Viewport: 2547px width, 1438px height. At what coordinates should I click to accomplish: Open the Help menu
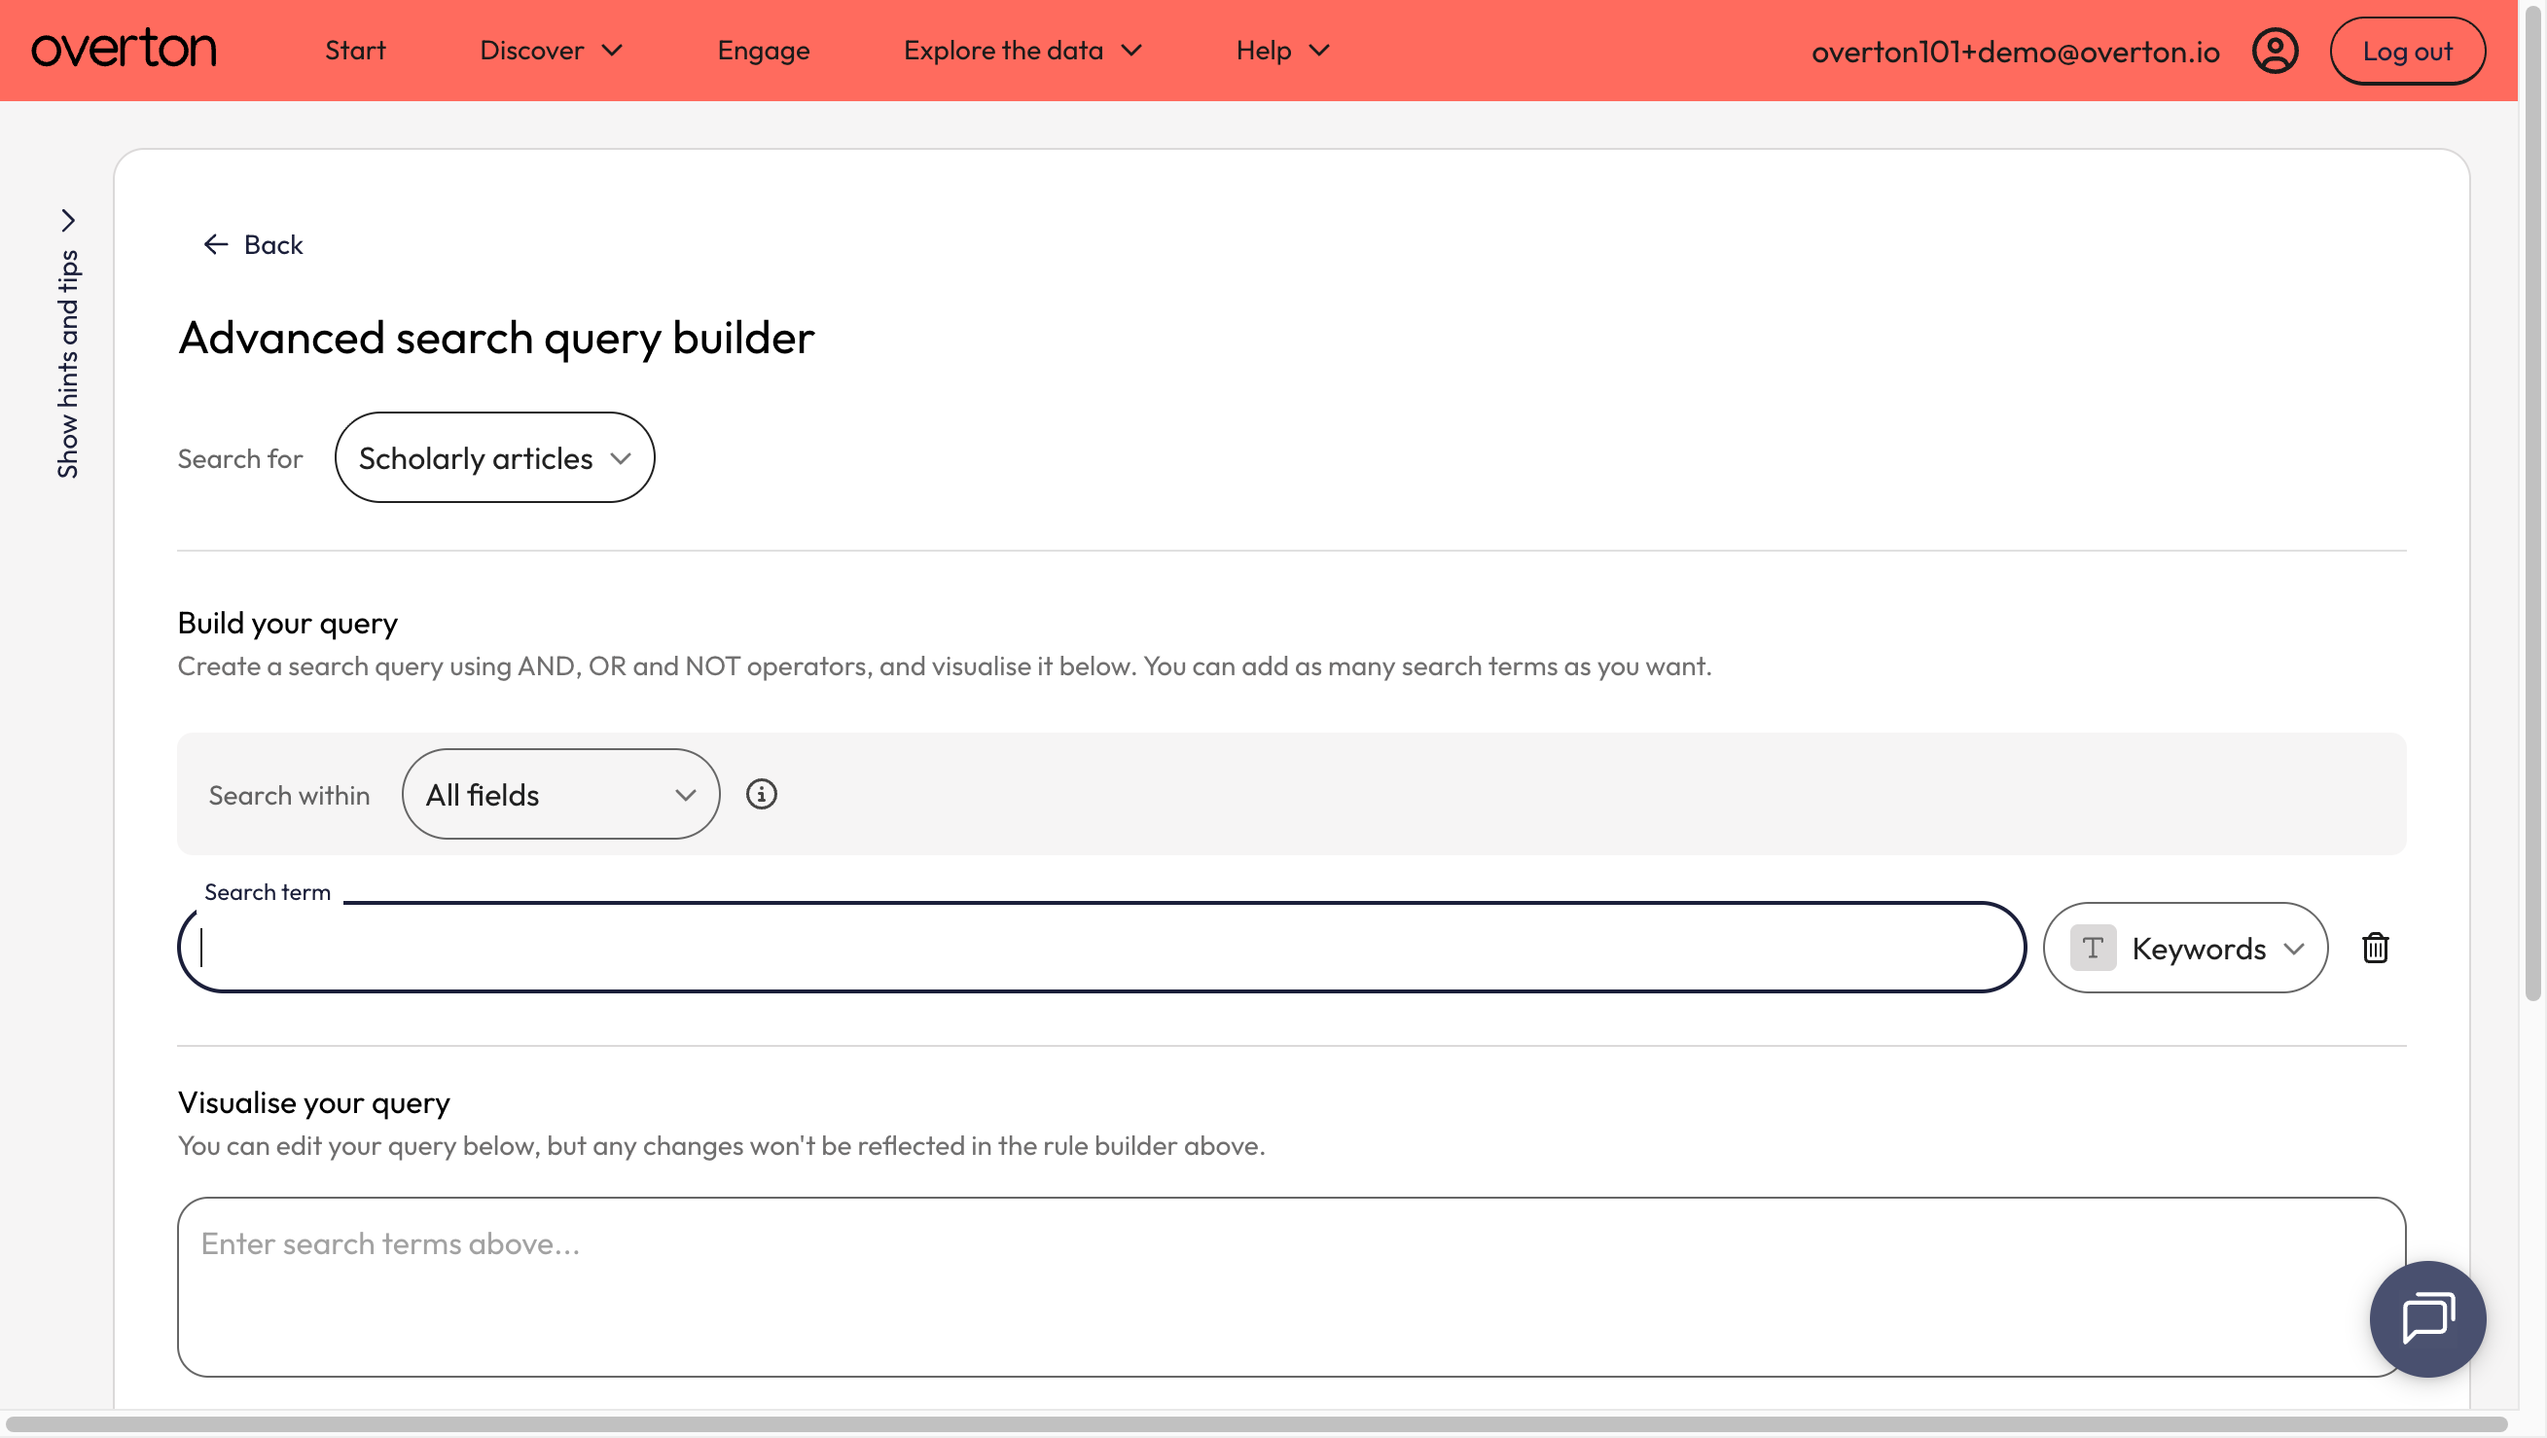(1282, 51)
